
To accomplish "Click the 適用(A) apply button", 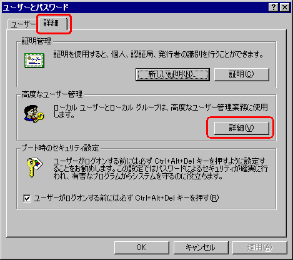I will pyautogui.click(x=260, y=247).
